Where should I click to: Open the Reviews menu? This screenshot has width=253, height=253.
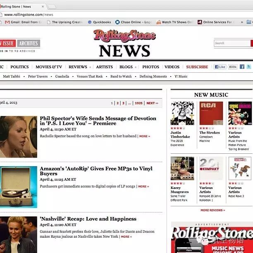click(x=78, y=67)
